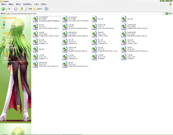Open the Help (說明) menu
173x135 pixels.
click(44, 4)
